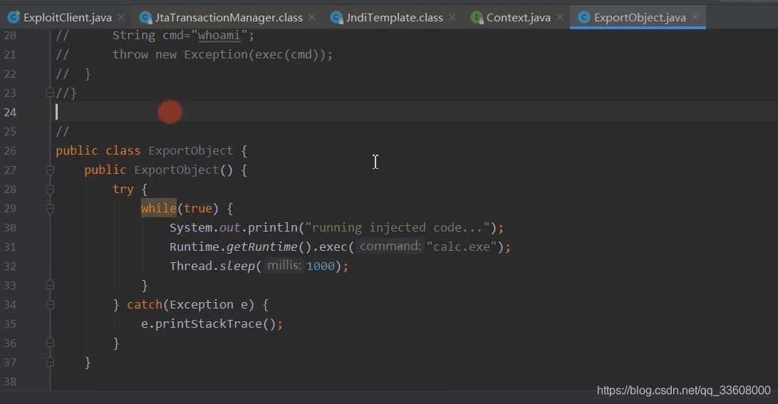This screenshot has width=778, height=404.
Task: Click the 'try' keyword on line 28
Action: [x=123, y=189]
